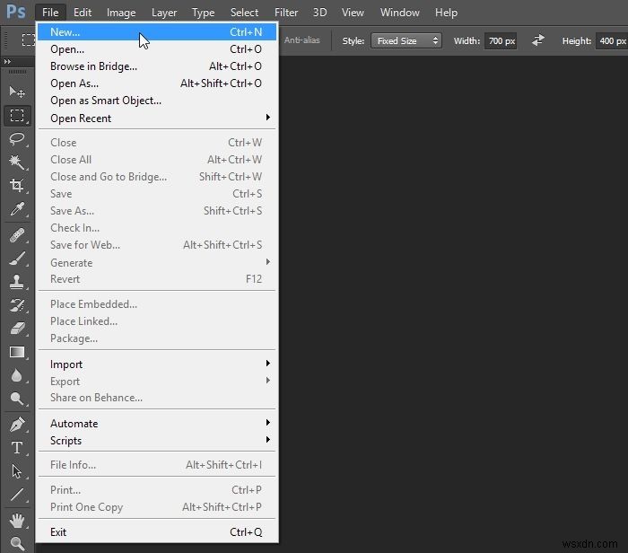
Task: Choose Browse in Bridge...
Action: click(x=157, y=66)
